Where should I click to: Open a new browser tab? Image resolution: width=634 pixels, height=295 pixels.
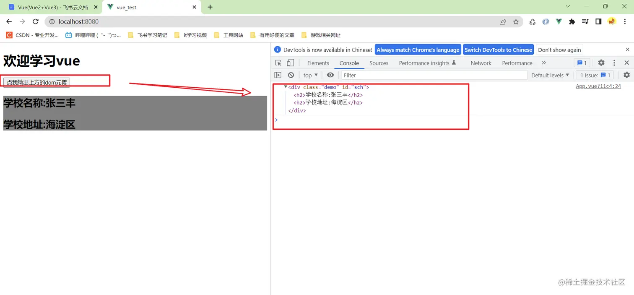[210, 7]
